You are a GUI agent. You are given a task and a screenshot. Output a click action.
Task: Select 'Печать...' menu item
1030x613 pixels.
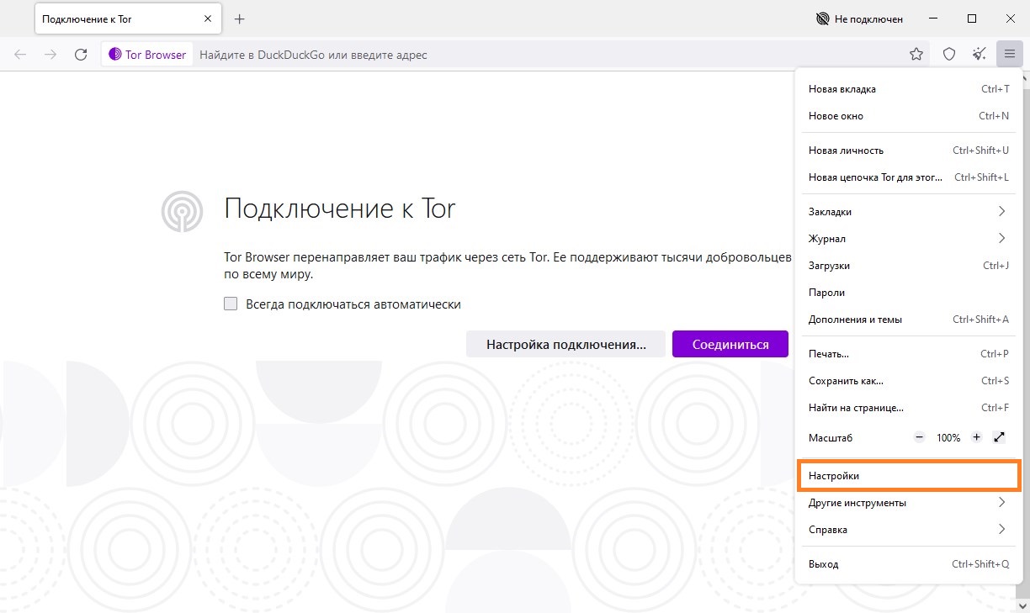pyautogui.click(x=907, y=354)
